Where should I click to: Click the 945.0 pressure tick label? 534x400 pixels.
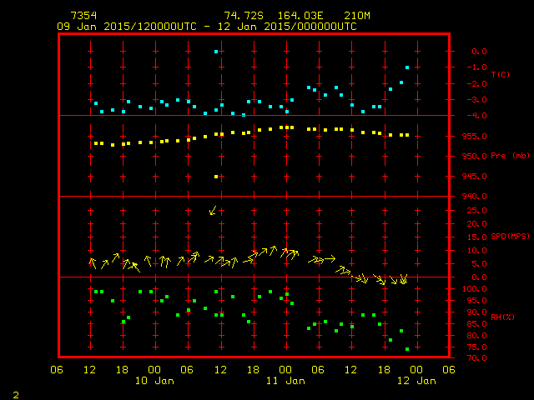(x=475, y=177)
